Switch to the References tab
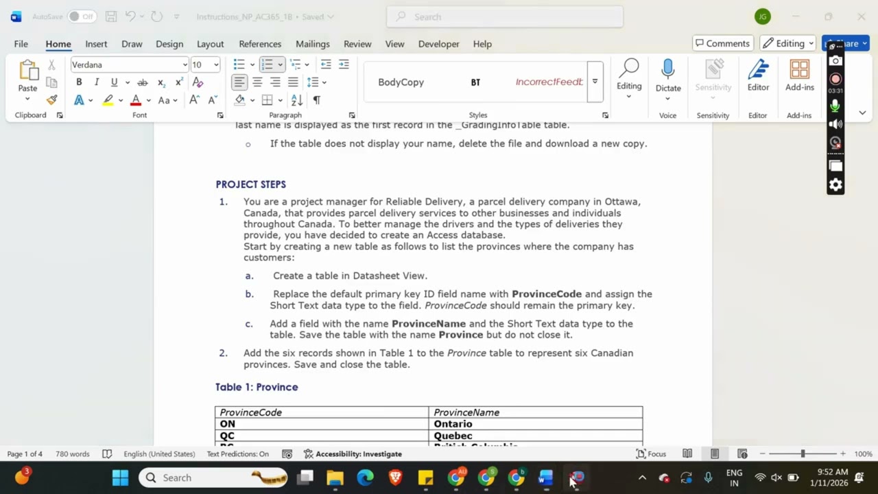The image size is (878, 494). coord(260,44)
